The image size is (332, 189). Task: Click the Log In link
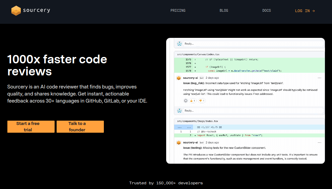(305, 11)
